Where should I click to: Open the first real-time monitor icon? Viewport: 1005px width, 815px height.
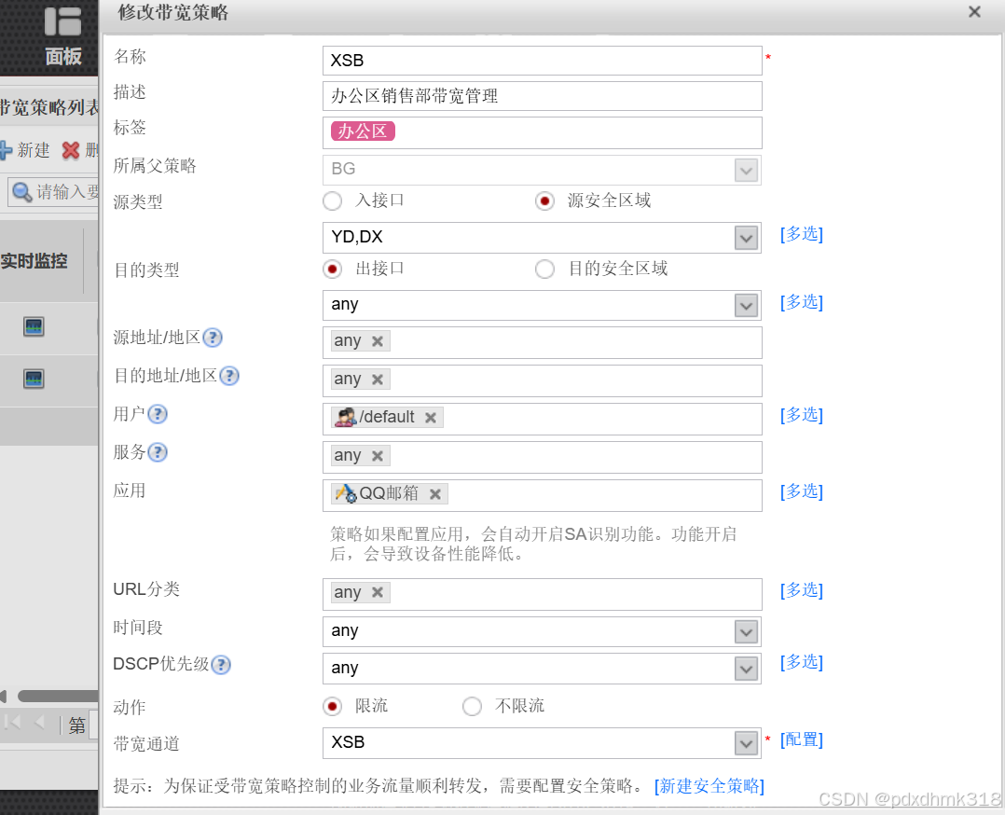(x=34, y=326)
